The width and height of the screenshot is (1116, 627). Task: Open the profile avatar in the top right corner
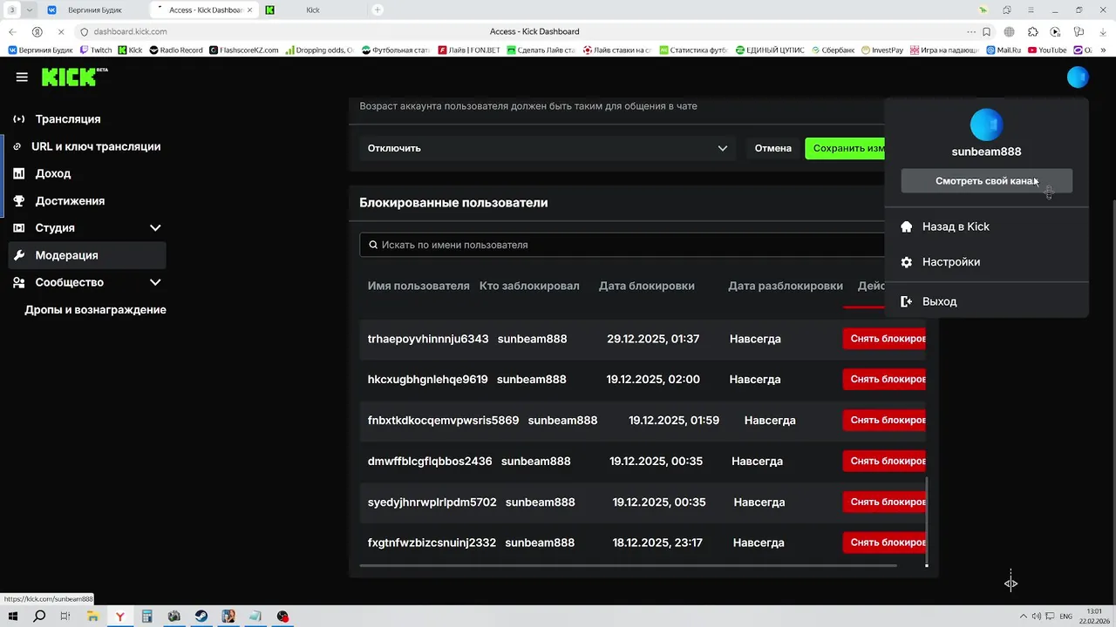(1078, 77)
